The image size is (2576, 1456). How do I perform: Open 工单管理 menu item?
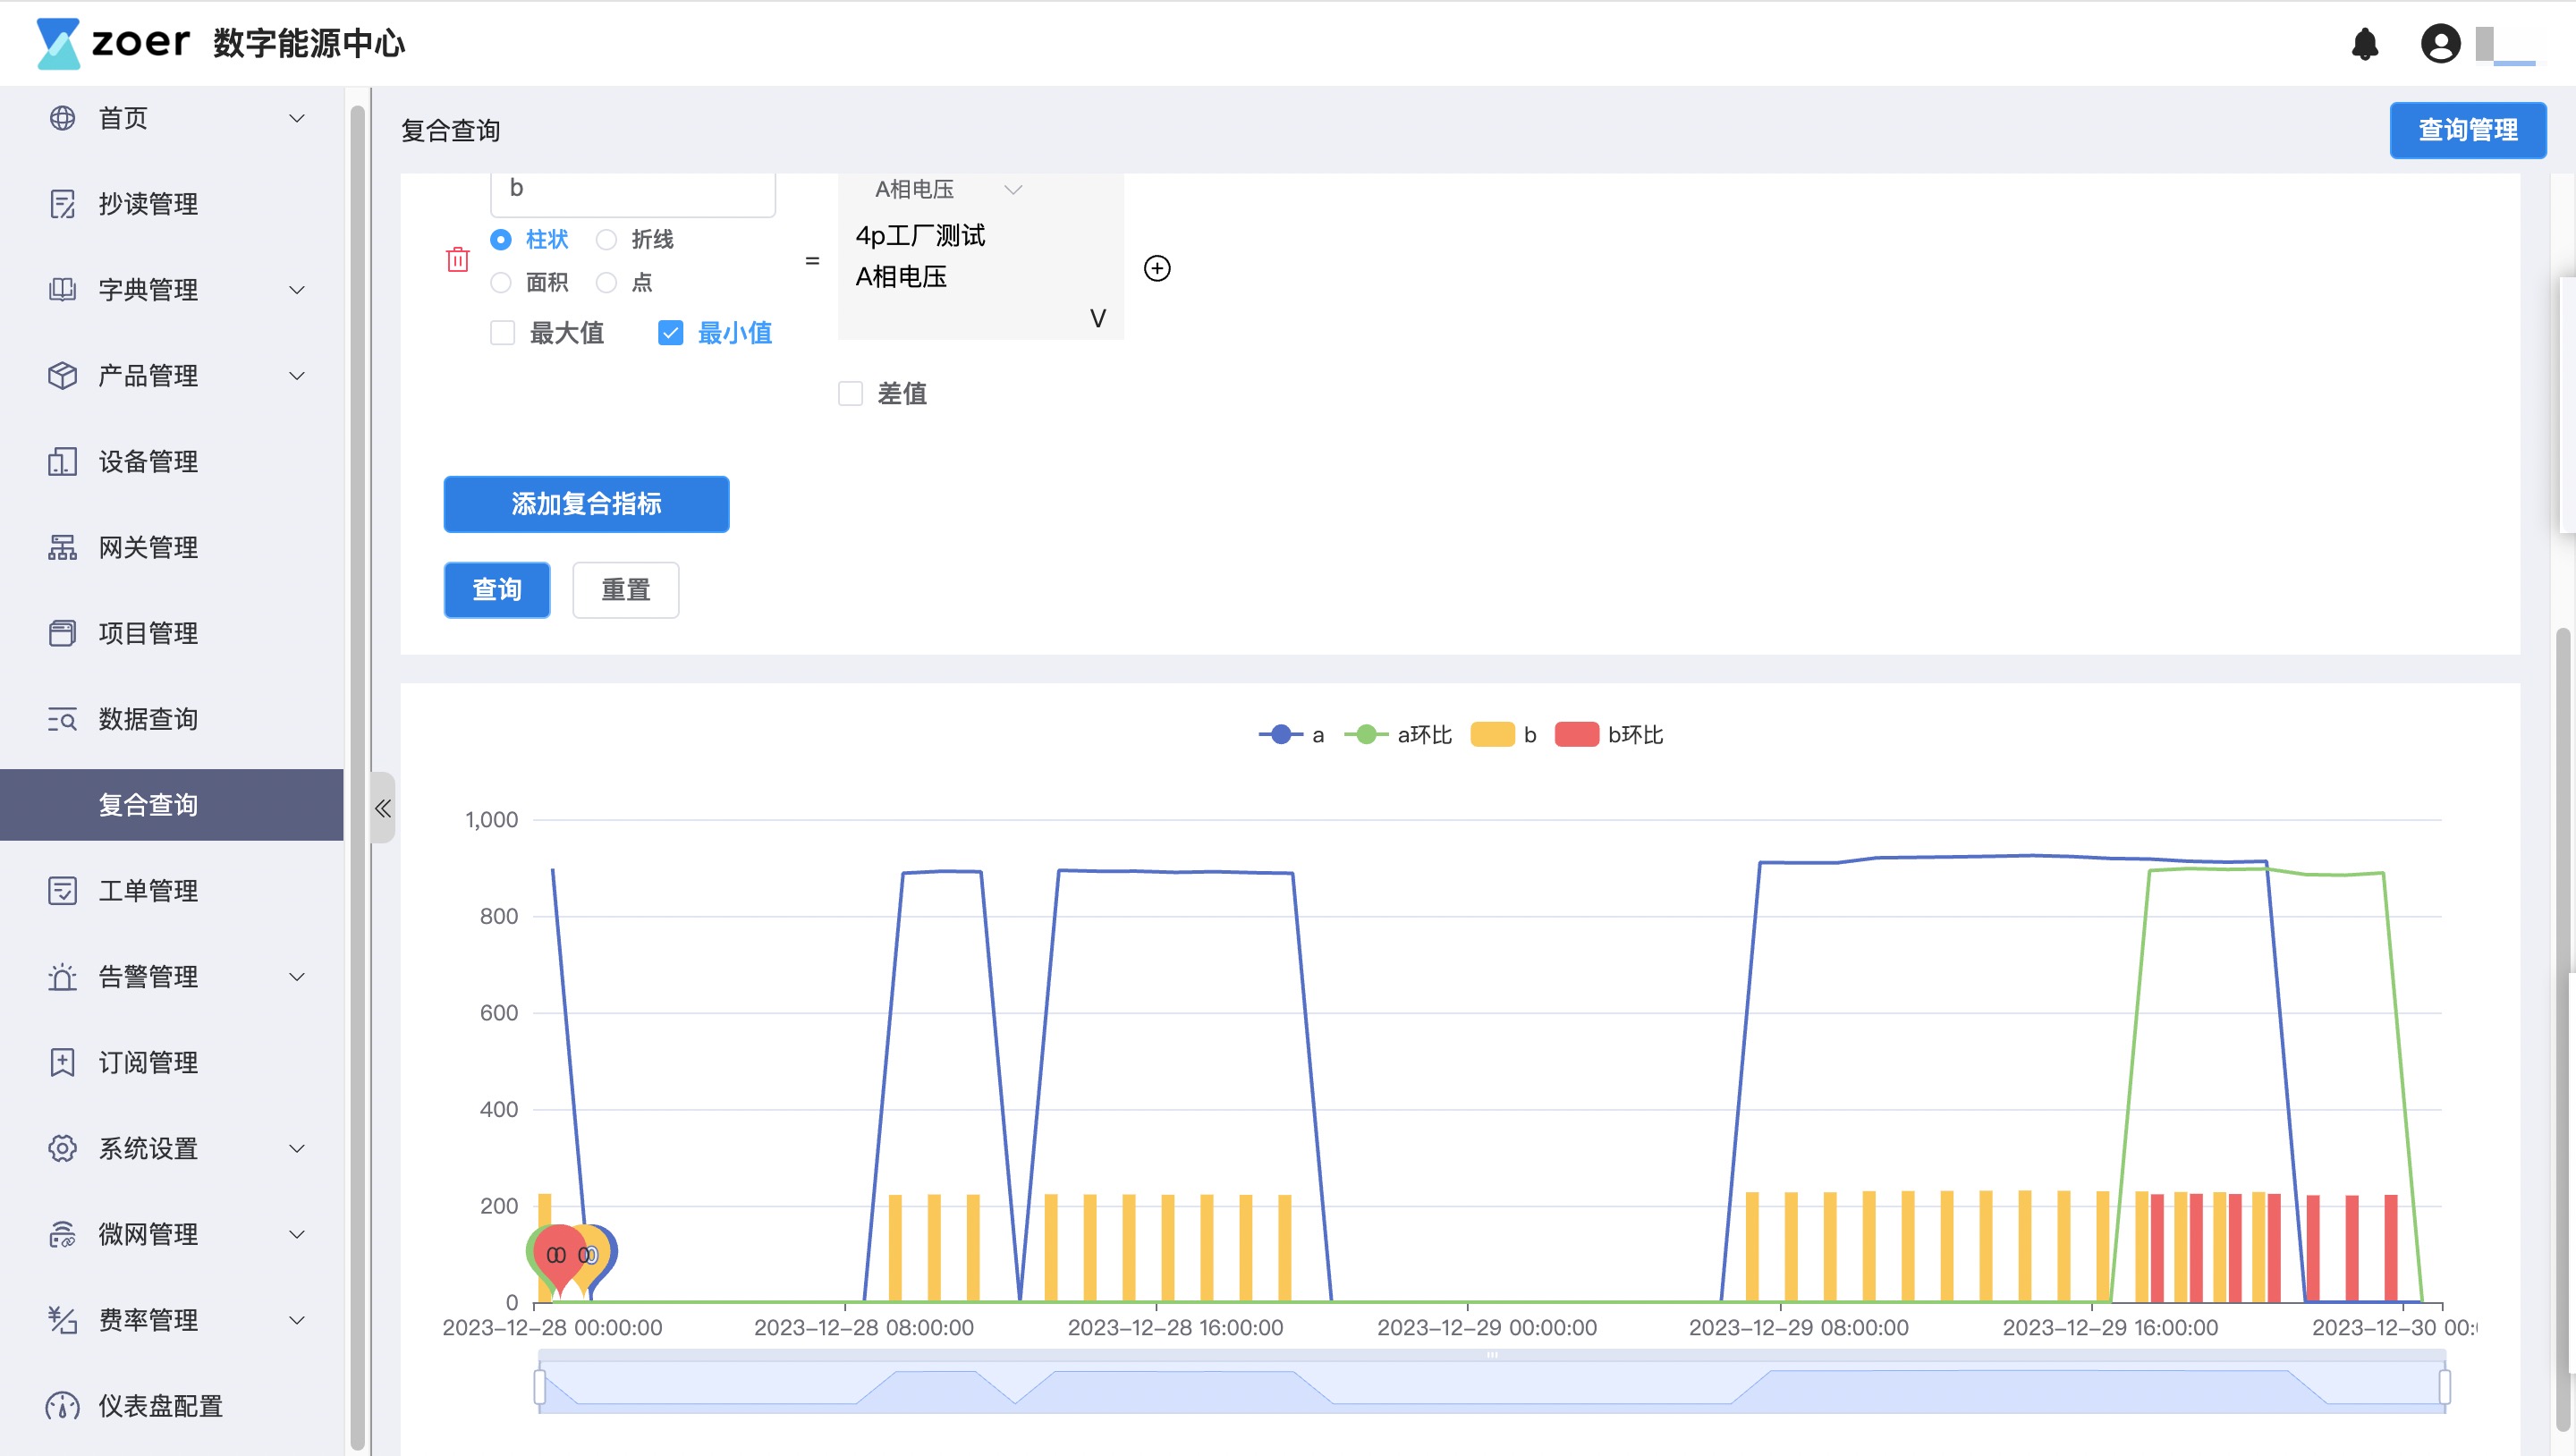(172, 891)
